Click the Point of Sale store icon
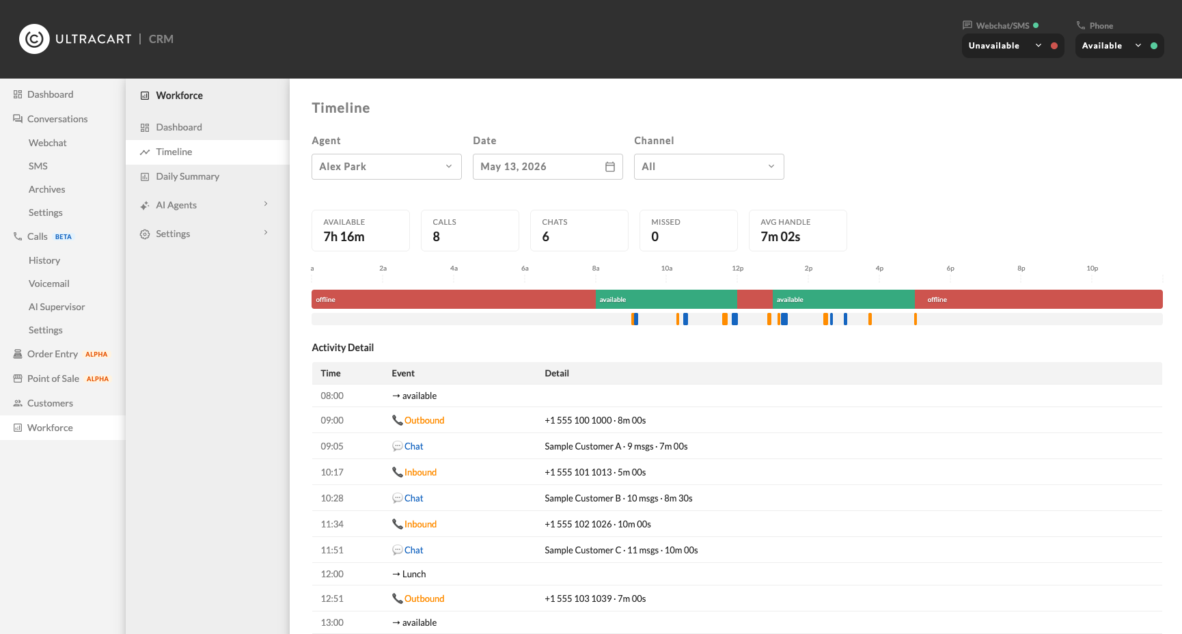1182x634 pixels. tap(18, 378)
